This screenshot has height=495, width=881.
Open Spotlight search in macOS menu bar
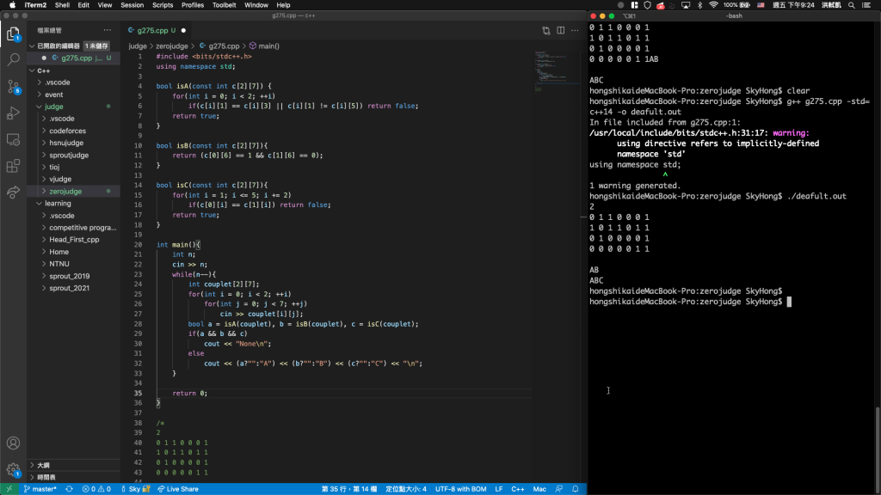click(x=852, y=5)
